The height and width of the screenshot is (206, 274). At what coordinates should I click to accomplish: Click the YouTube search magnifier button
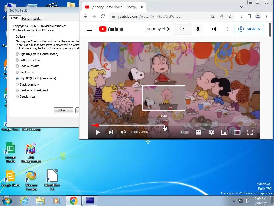tap(182, 29)
